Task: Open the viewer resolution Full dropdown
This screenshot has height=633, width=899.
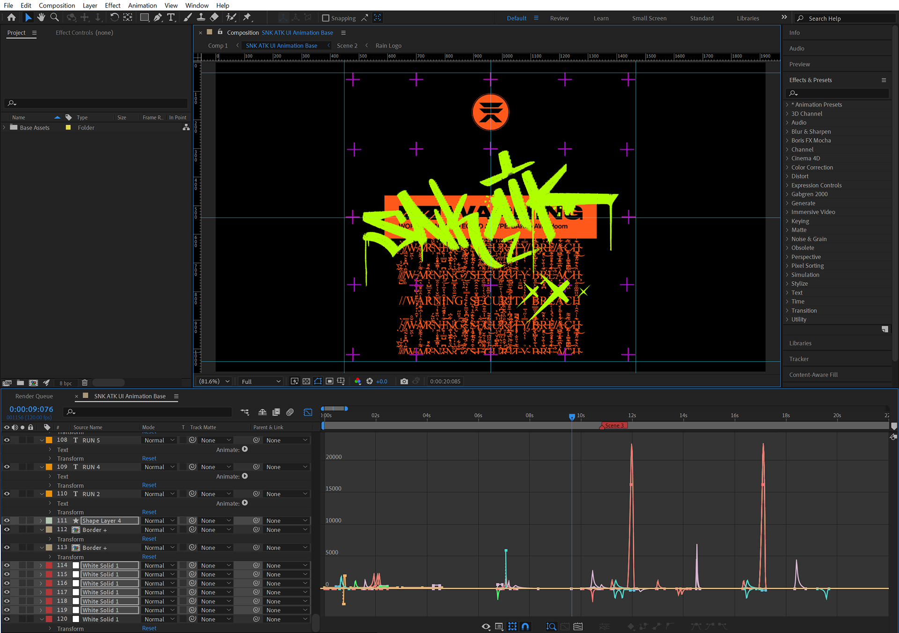Action: pyautogui.click(x=261, y=381)
